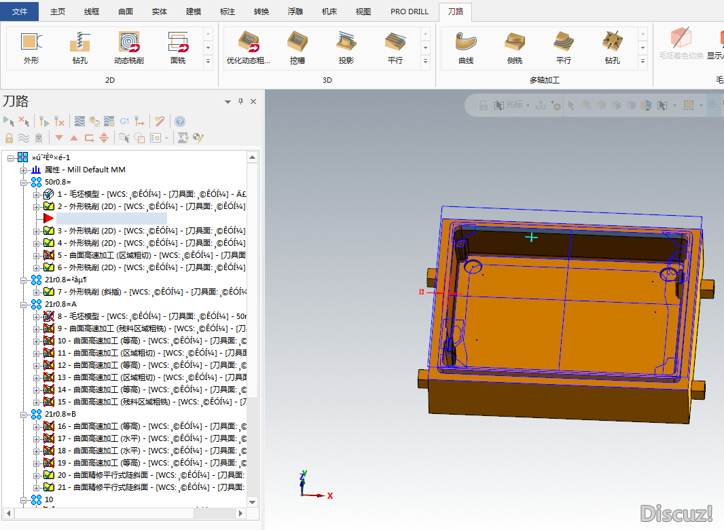Select the multiaxis 钻孔 drill tool
Viewport: 724px width, 530px height.
click(613, 48)
